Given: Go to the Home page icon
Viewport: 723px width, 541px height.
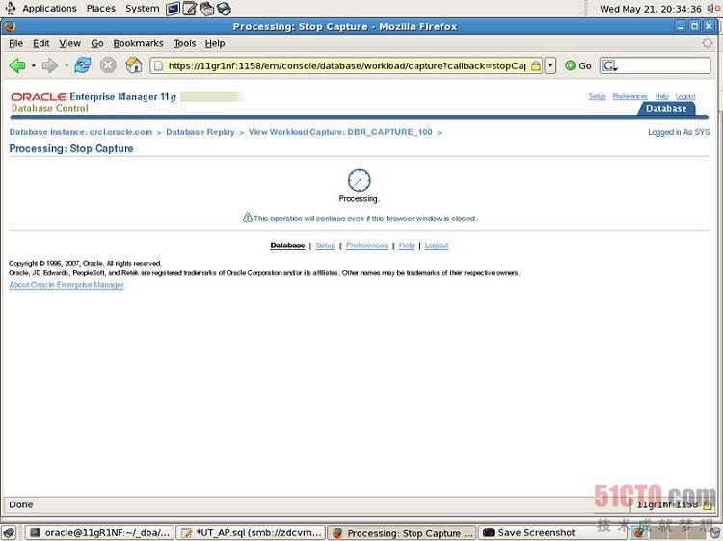Looking at the screenshot, I should pyautogui.click(x=134, y=65).
